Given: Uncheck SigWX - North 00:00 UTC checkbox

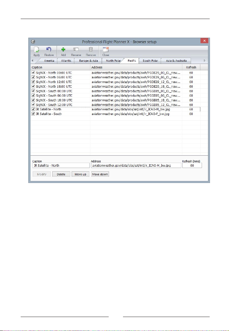Looking at the screenshot, I should click(x=33, y=73).
